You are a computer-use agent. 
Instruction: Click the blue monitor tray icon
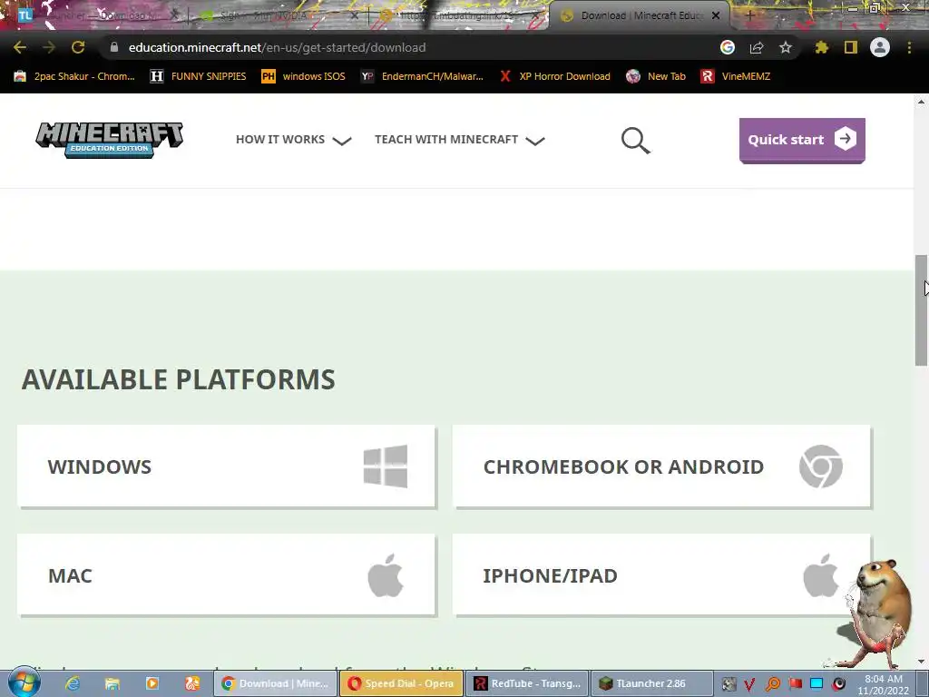pyautogui.click(x=817, y=684)
